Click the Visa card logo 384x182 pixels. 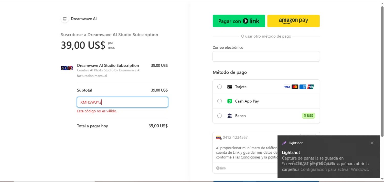287,87
